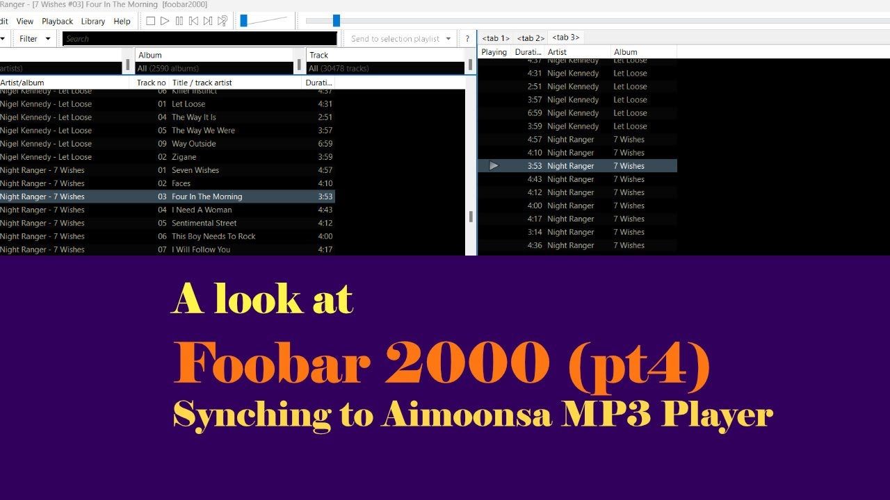Switch to playlist tab 3
The image size is (890, 500).
565,37
